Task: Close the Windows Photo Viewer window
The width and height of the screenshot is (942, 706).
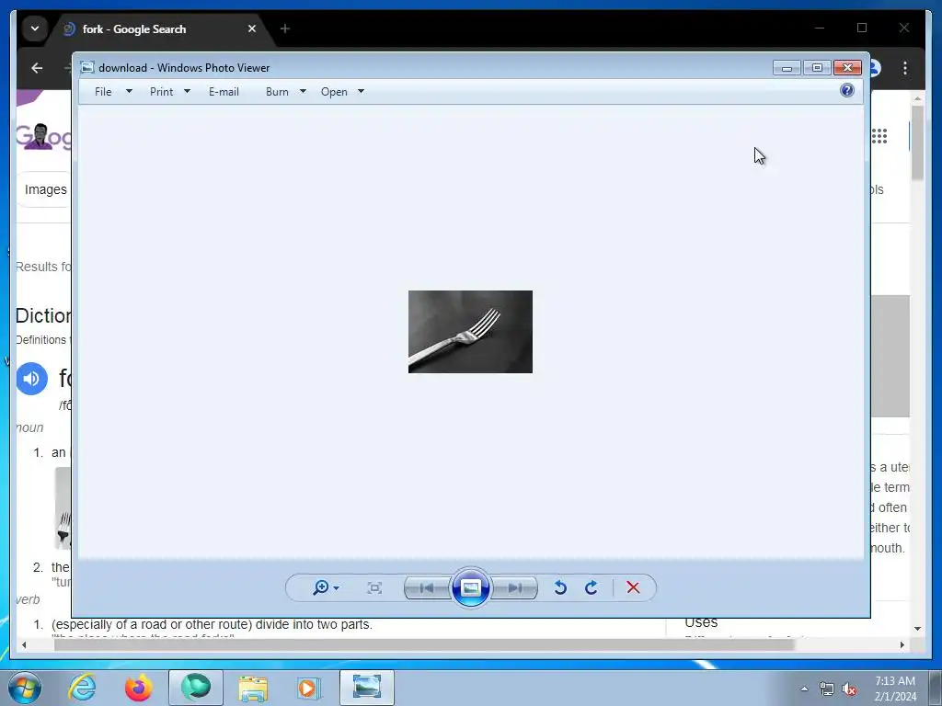Action: point(847,68)
